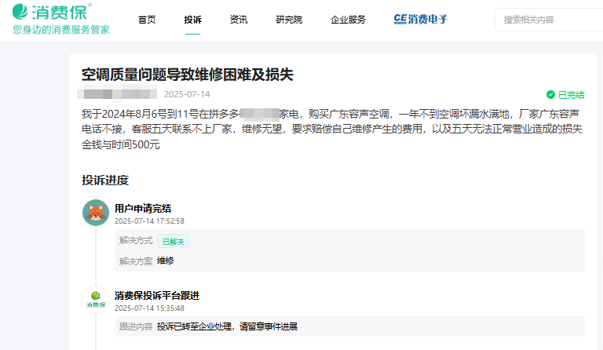Click the slogan 您身边的消费服务管家

click(61, 30)
